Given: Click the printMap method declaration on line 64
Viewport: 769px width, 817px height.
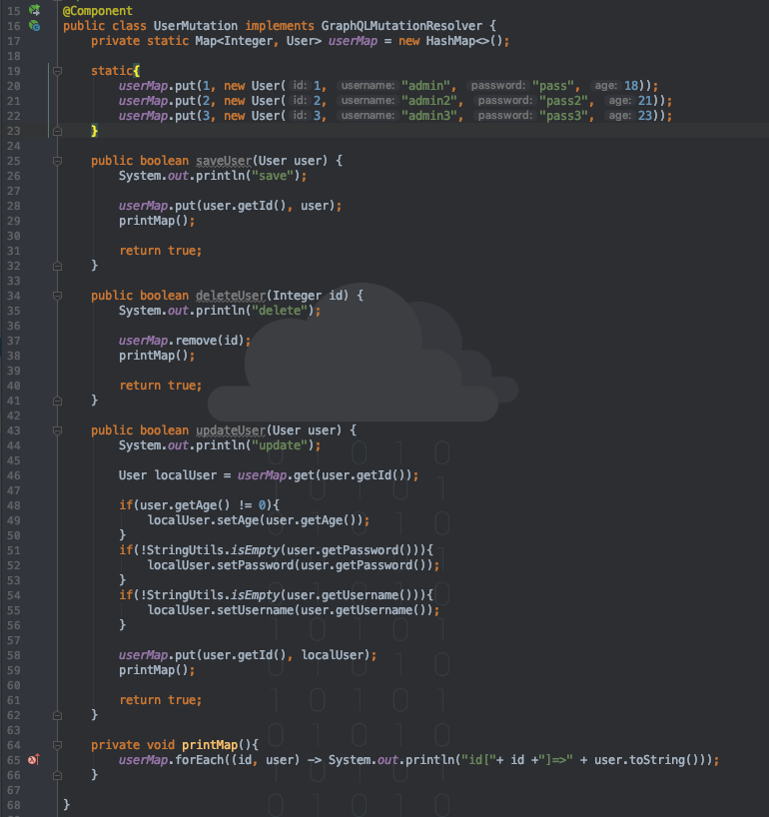Looking at the screenshot, I should 210,745.
